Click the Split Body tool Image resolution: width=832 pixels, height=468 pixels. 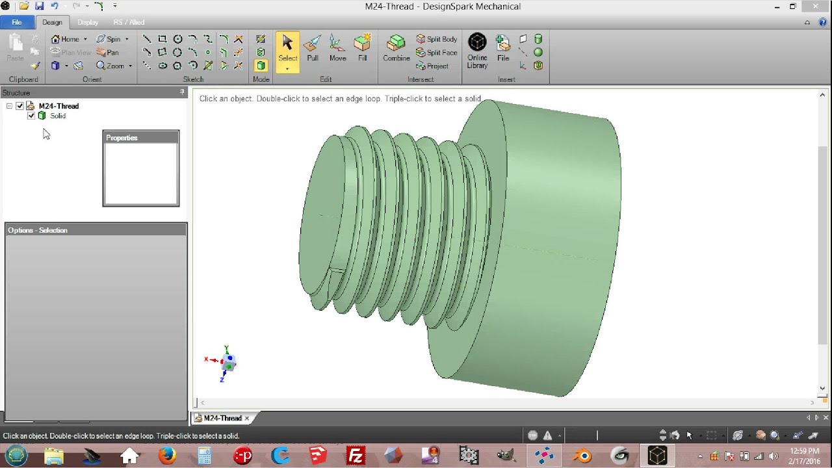tap(437, 39)
